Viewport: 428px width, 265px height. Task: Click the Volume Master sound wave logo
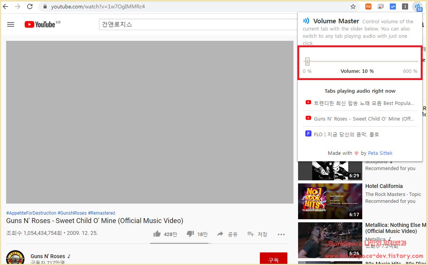(306, 21)
